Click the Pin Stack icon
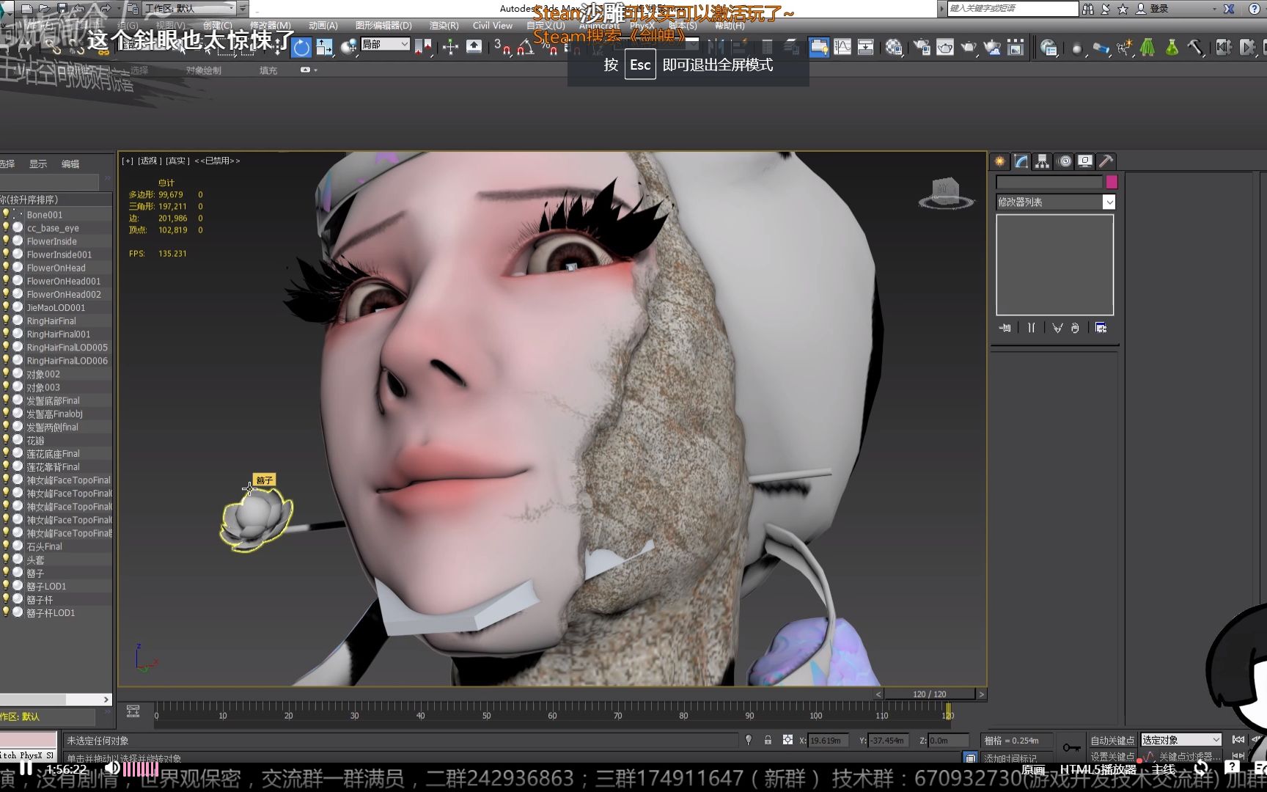Viewport: 1267px width, 792px height. [1005, 328]
